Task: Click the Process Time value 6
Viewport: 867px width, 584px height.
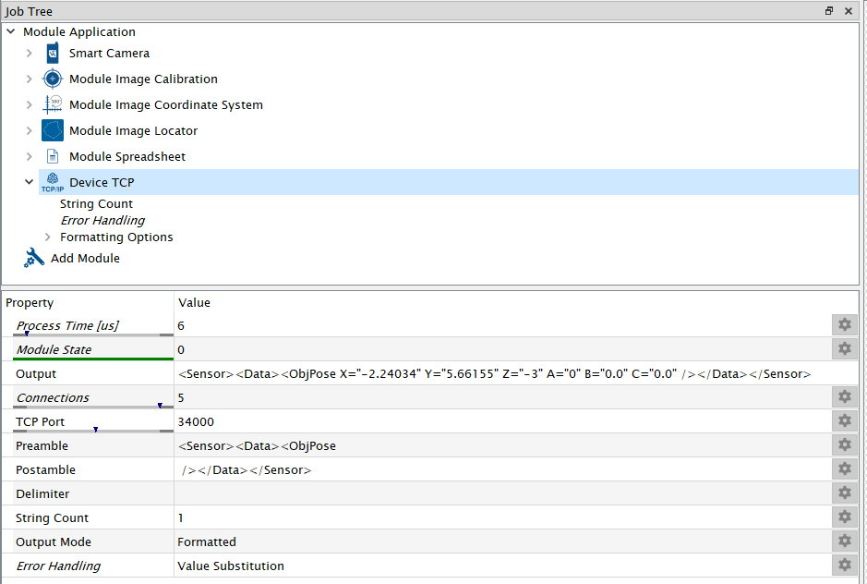Action: pos(181,325)
